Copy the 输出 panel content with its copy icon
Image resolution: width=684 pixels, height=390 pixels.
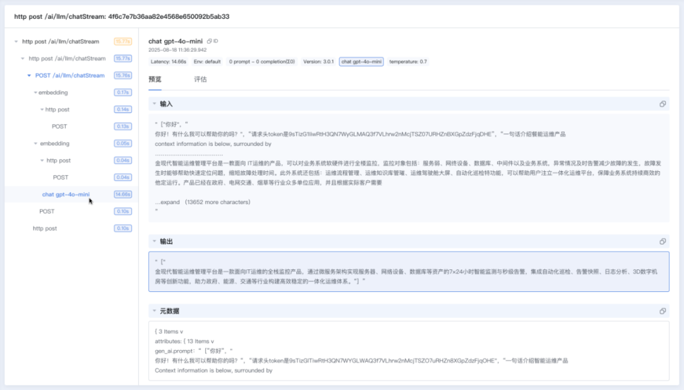[x=662, y=241]
